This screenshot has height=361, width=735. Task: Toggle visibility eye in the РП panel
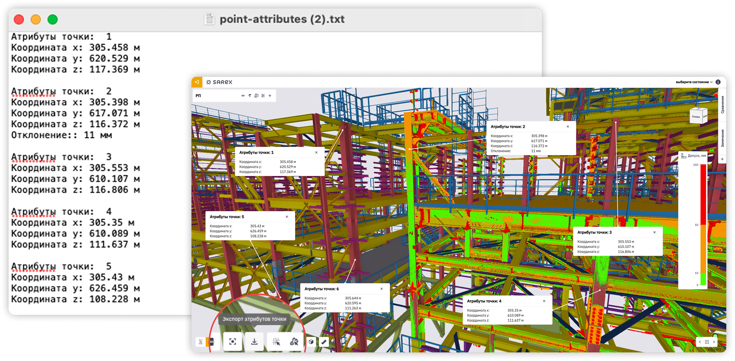pos(243,96)
